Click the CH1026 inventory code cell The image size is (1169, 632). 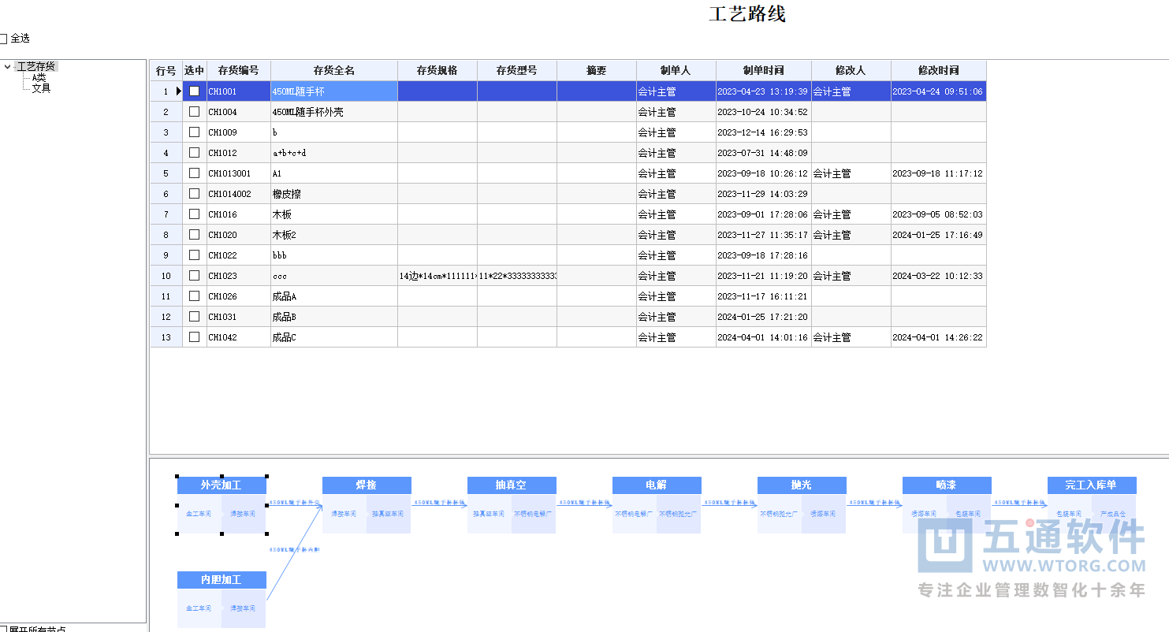[239, 296]
